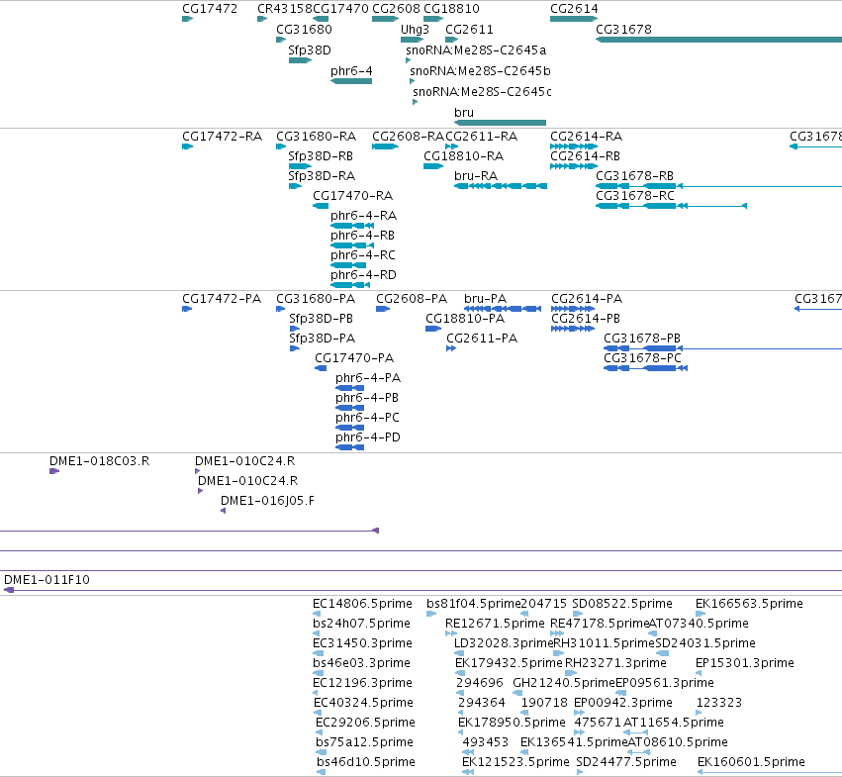Select clone label DME1-016J05.F

(x=267, y=501)
